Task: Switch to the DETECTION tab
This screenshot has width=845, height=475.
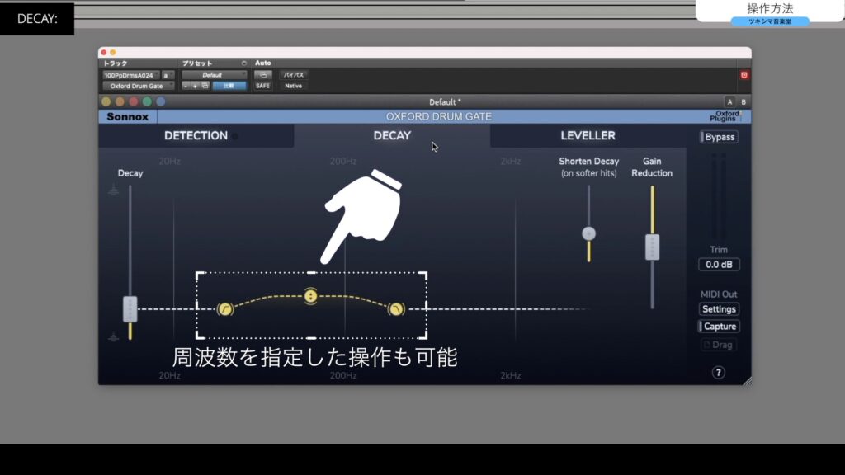Action: 196,136
